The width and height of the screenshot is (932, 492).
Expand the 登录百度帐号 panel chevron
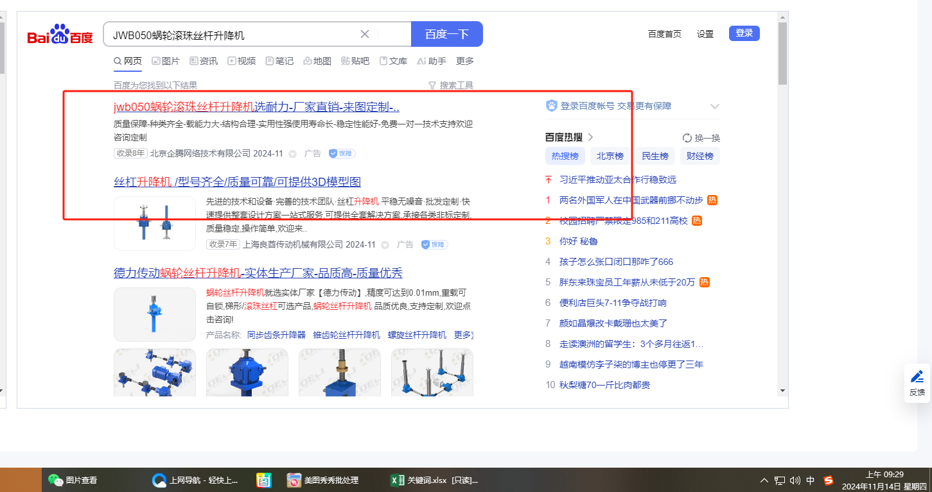click(715, 106)
